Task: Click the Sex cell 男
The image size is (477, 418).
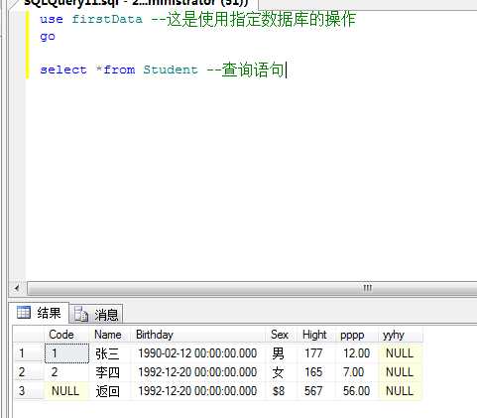Action: [x=282, y=353]
